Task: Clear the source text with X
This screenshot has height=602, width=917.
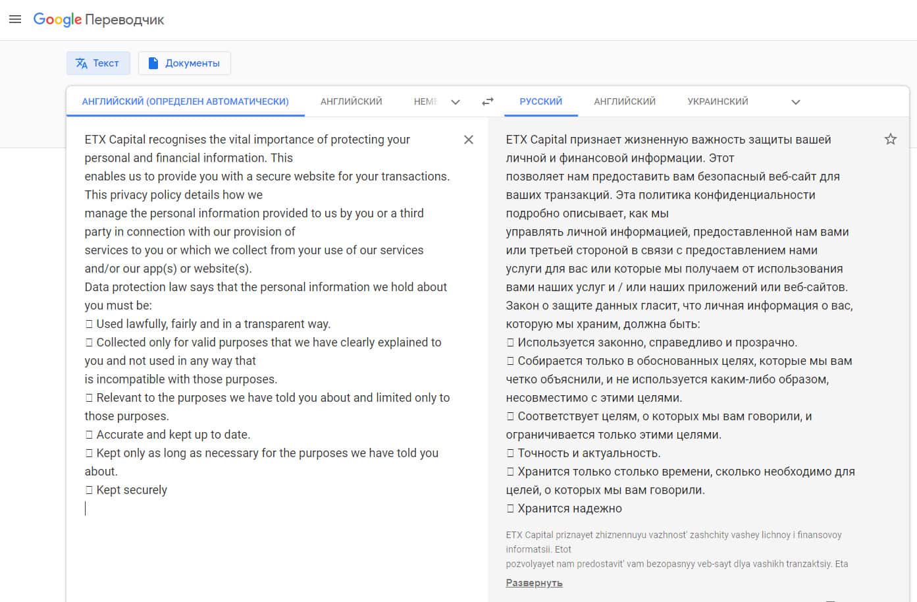Action: pos(469,140)
